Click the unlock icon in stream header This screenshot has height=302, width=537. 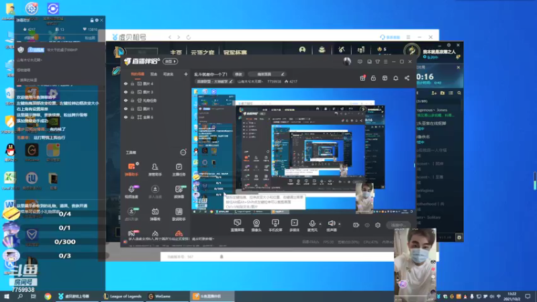tap(373, 78)
